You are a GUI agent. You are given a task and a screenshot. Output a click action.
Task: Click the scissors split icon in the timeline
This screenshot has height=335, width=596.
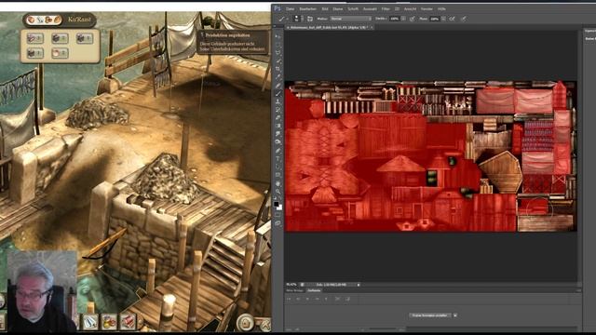pyautogui.click(x=337, y=299)
